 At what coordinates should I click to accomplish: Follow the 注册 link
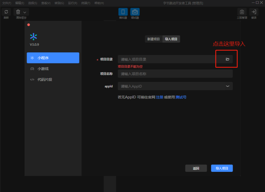(x=160, y=97)
